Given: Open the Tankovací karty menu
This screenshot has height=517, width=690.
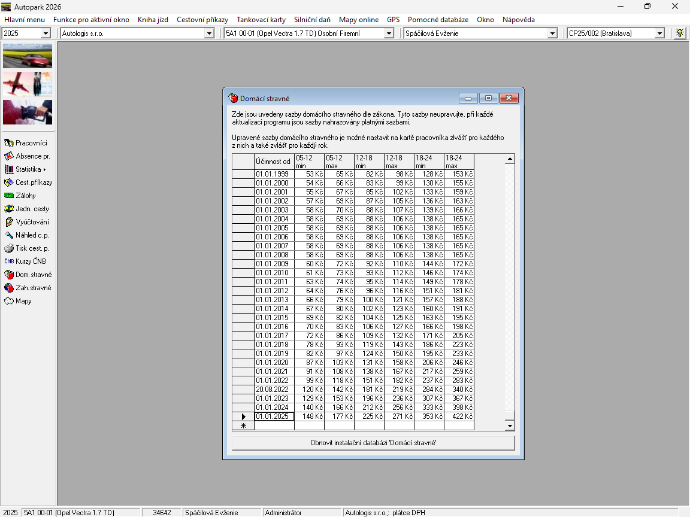Looking at the screenshot, I should 261,20.
